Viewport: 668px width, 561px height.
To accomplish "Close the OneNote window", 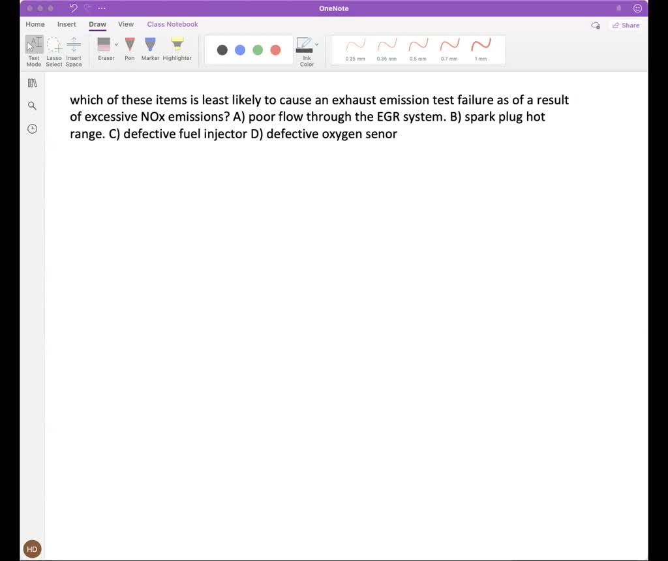I will 30,8.
